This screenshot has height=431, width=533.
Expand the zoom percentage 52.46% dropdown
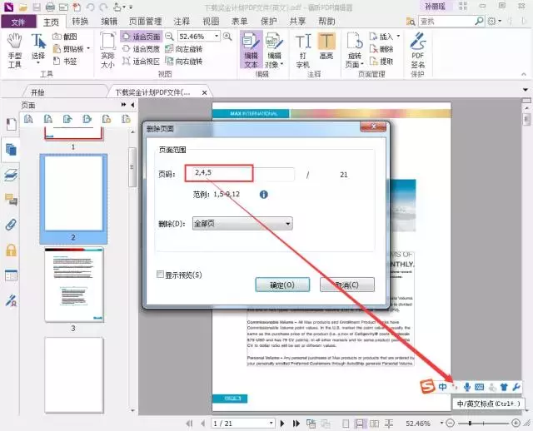[x=217, y=37]
